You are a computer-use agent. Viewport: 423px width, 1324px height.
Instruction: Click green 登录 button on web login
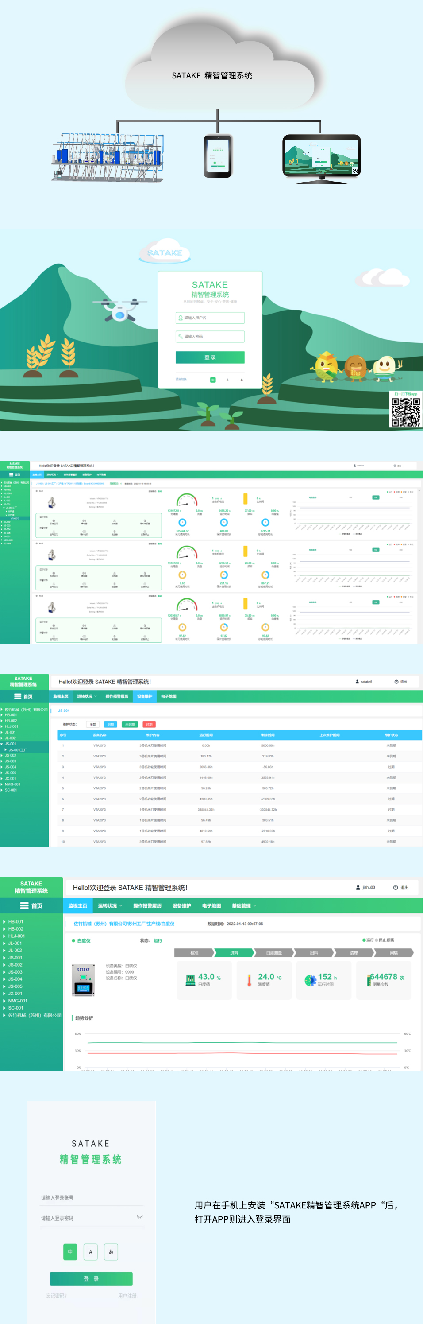tap(210, 358)
